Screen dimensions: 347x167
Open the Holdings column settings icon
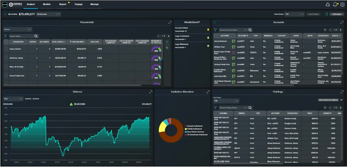coord(325,108)
